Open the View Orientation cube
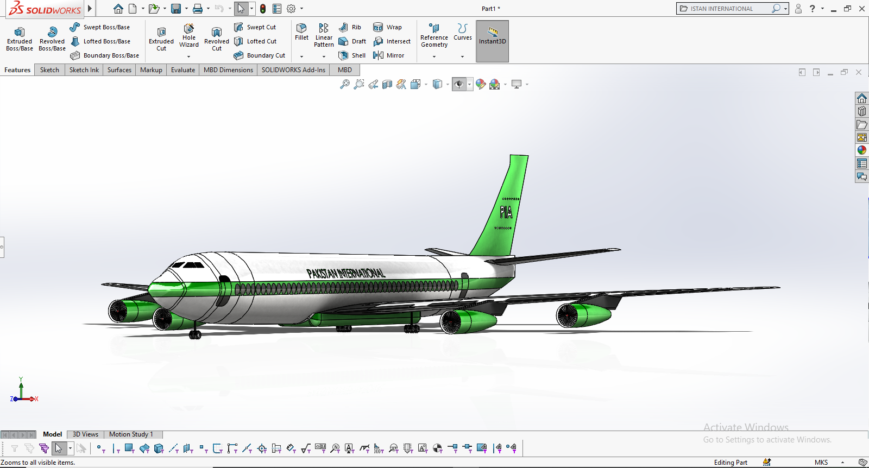869x468 pixels. [415, 84]
